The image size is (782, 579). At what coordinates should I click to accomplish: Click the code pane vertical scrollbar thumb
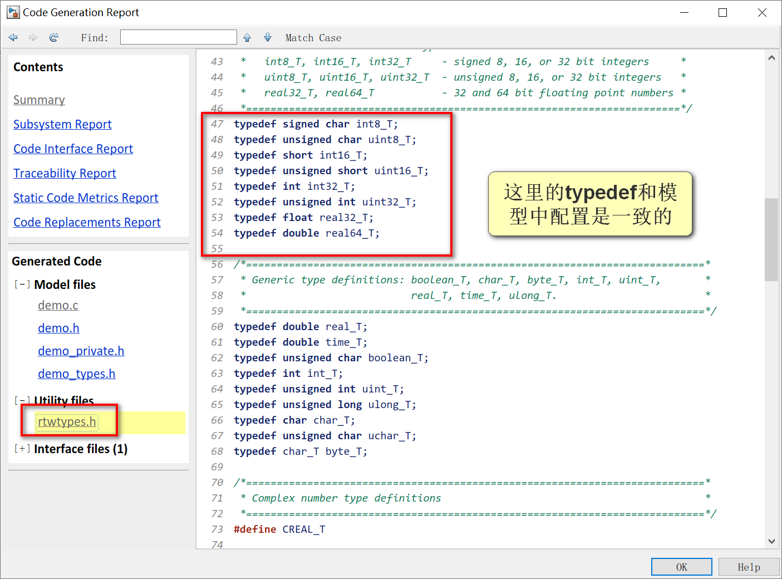(771, 239)
